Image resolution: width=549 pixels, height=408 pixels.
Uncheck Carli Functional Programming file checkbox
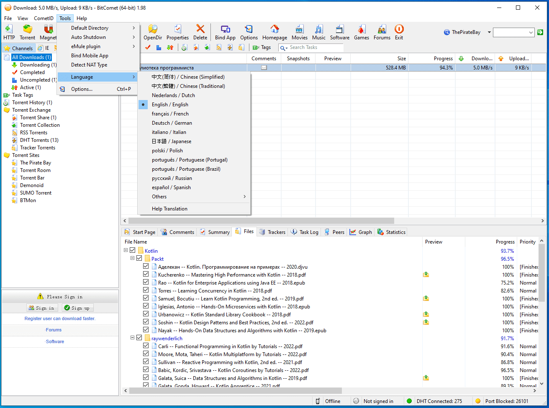pos(146,346)
